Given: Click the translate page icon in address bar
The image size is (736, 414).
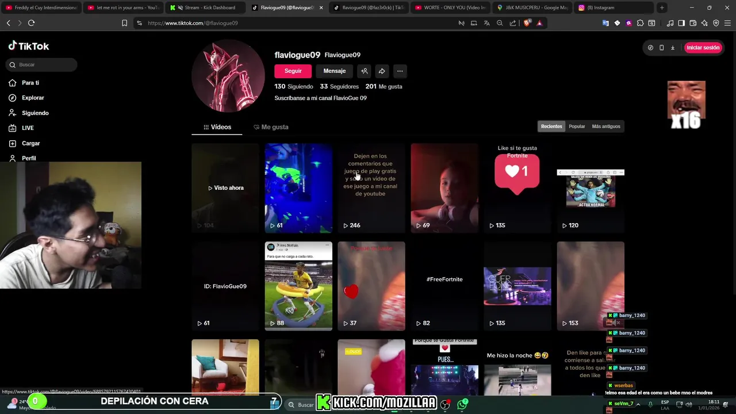Looking at the screenshot, I should click(486, 23).
